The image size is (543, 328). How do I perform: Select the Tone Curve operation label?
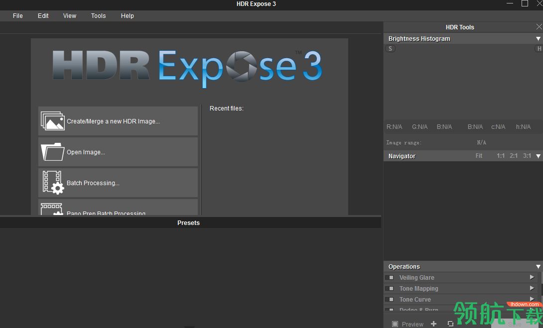(x=415, y=299)
